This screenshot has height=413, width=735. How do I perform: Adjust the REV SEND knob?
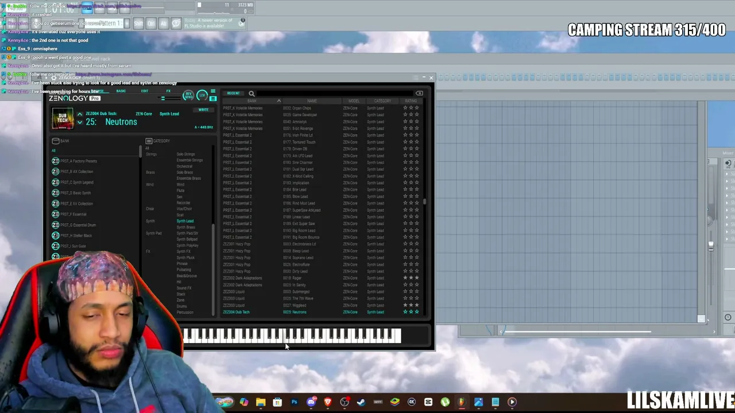point(188,95)
